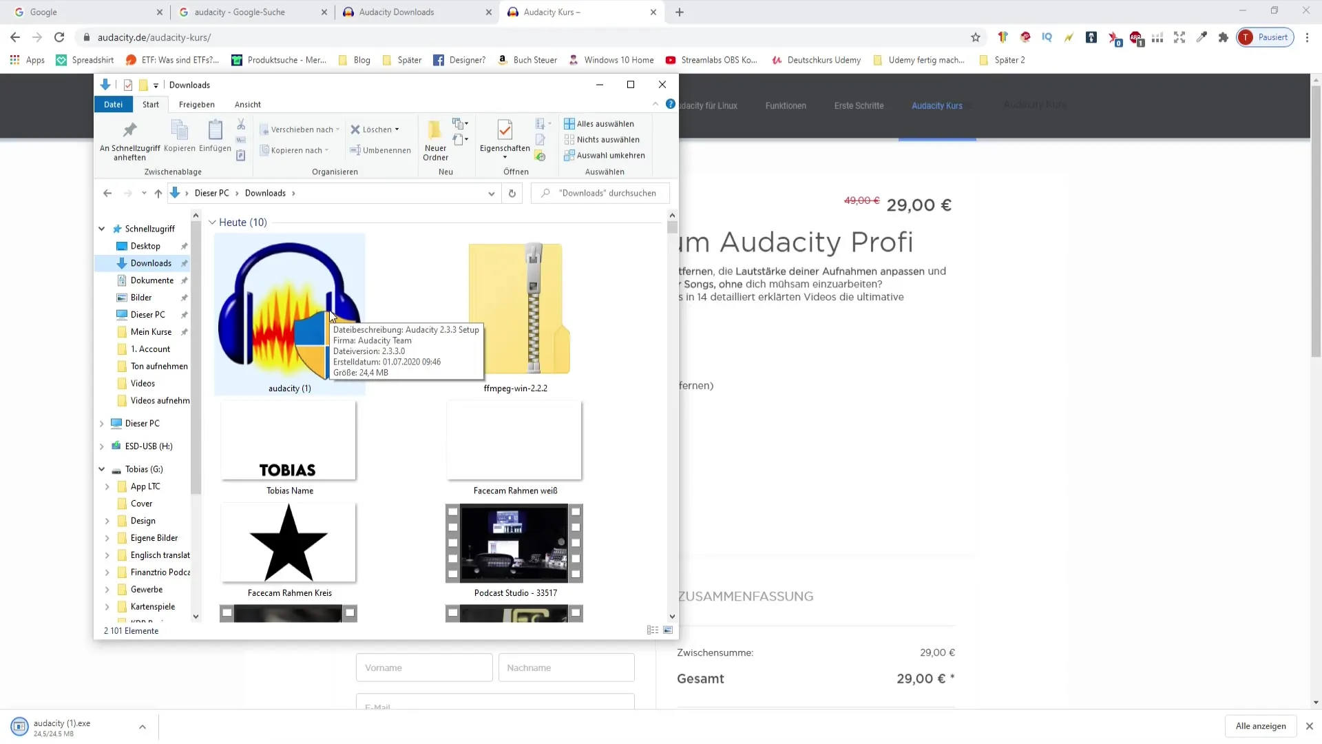
Task: Collapse the Explorer ribbon chevron
Action: click(x=655, y=104)
